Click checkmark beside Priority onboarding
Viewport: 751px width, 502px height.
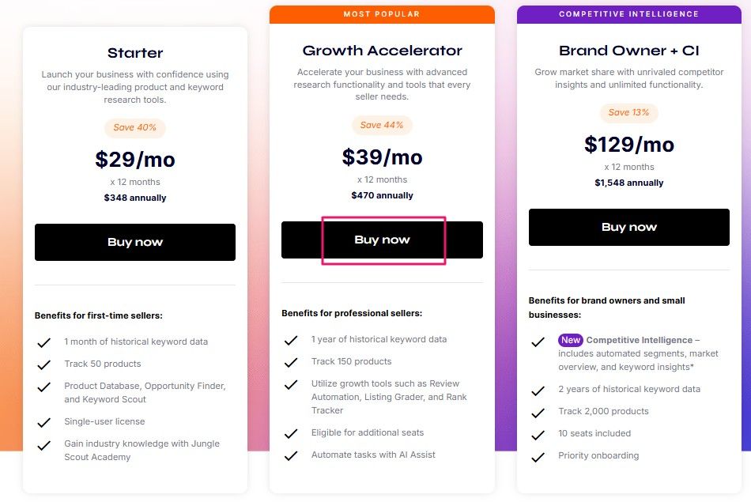pyautogui.click(x=538, y=456)
